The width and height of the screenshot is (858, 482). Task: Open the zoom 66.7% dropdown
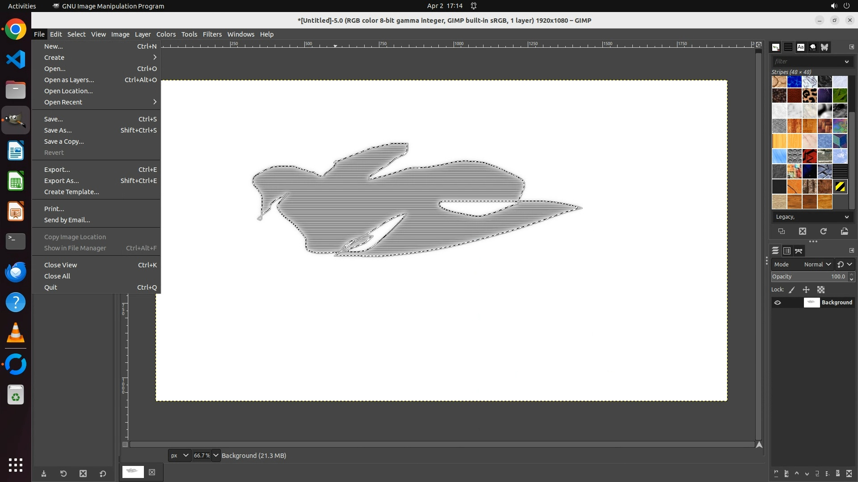pyautogui.click(x=216, y=455)
